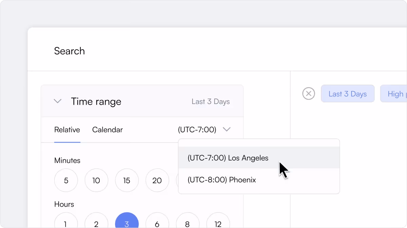Pick 12 hours as the range
Image resolution: width=407 pixels, height=228 pixels.
218,224
